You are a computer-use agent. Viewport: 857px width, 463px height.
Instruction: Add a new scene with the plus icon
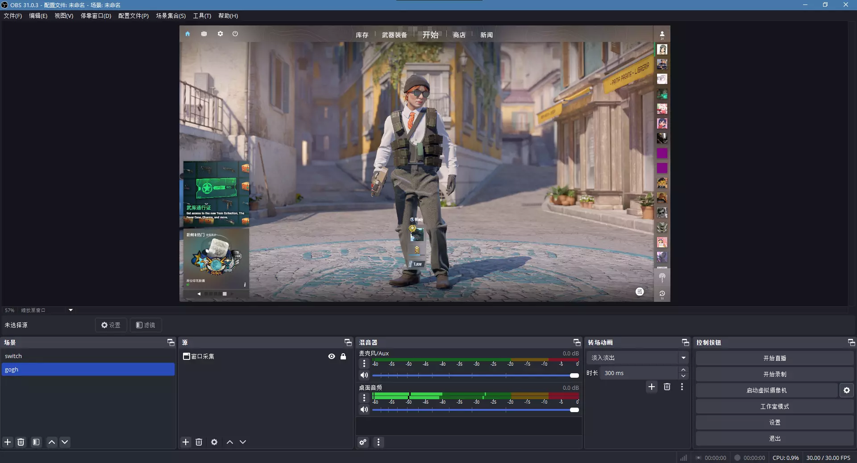coord(8,442)
